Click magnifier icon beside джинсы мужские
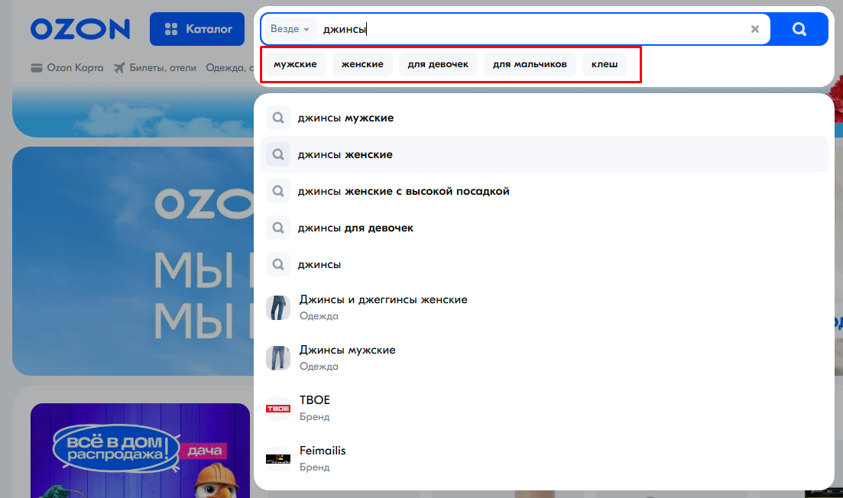Viewport: 843px width, 498px height. (278, 118)
